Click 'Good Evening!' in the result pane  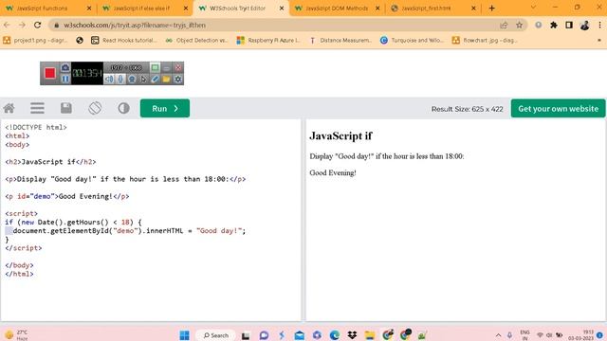(x=333, y=172)
